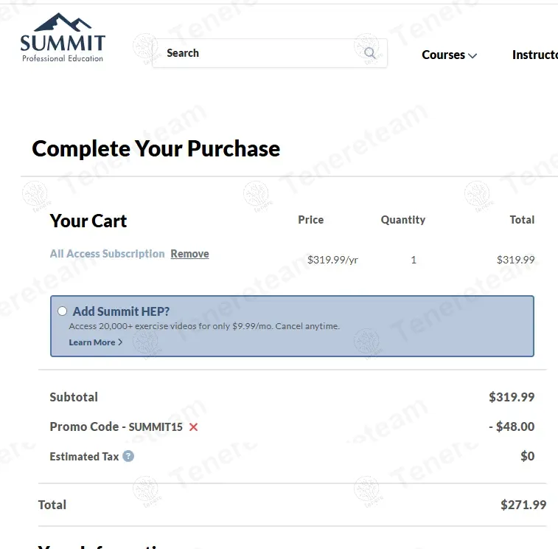Click the Learn More link
This screenshot has height=549, width=558.
[x=92, y=342]
